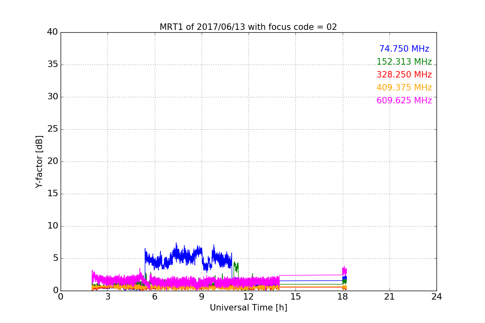Select the 328.250 MHz legend label
Image resolution: width=485 pixels, height=323 pixels.
click(x=404, y=75)
